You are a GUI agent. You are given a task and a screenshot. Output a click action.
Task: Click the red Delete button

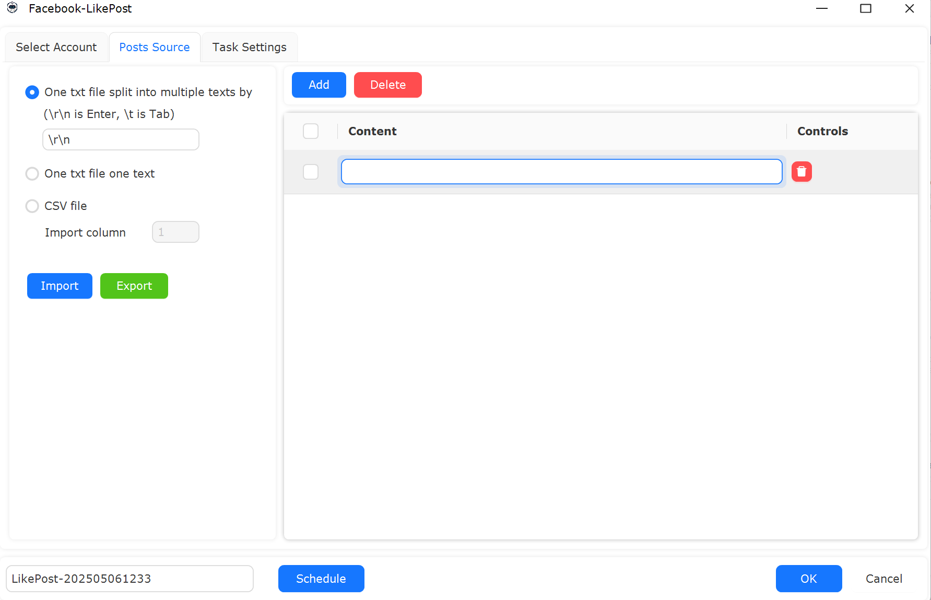coord(388,85)
